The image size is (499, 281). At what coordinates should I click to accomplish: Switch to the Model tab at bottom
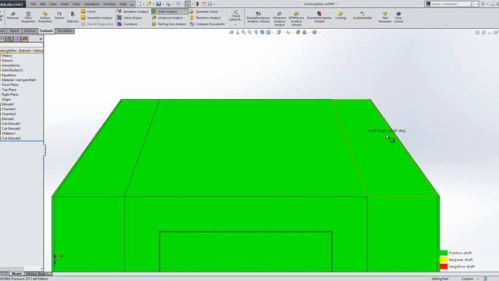[16, 274]
